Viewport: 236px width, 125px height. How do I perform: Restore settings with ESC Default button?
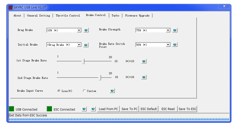[149, 109]
